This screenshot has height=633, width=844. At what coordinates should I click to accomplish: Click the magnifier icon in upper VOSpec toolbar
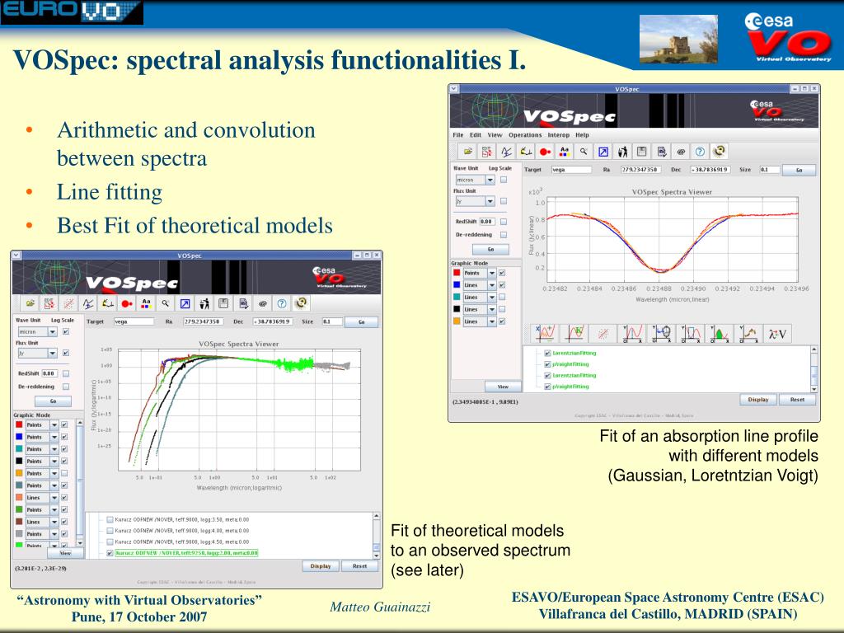pos(584,152)
